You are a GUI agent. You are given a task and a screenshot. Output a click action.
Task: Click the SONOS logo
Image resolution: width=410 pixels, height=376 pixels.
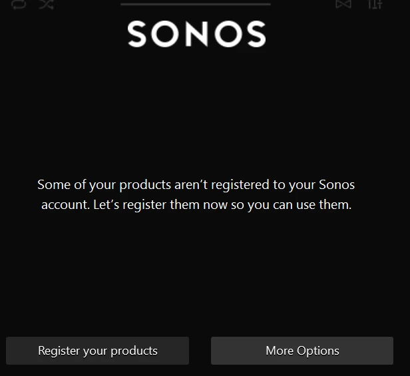coord(196,35)
